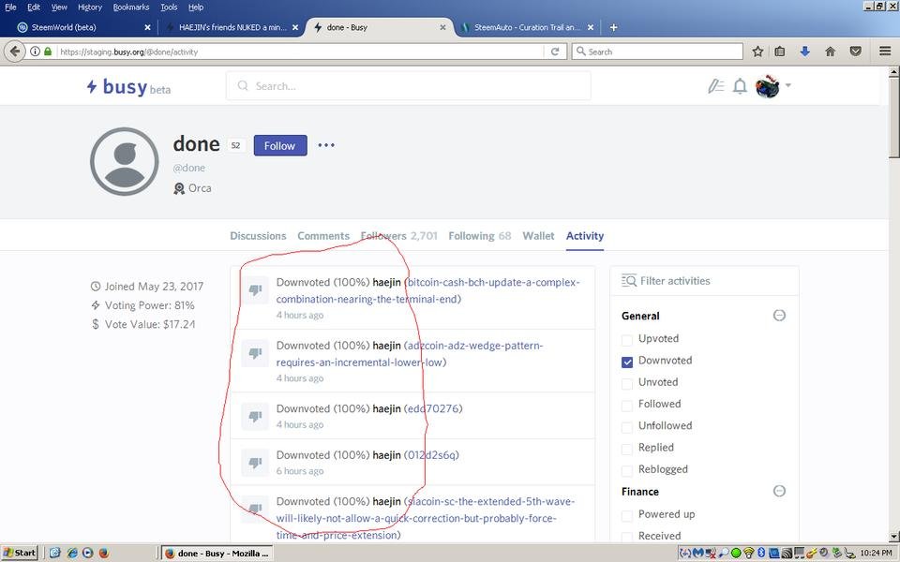Viewport: 900px width, 562px height.
Task: Click the reload page icon
Action: point(555,52)
